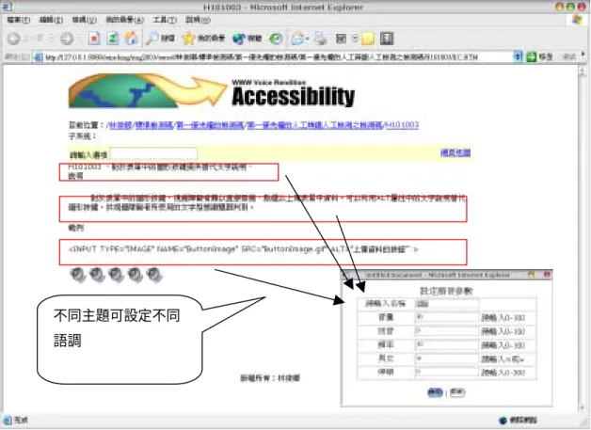Click the Print icon in toolbar
Viewport: 591px width, 430px height.
click(320, 39)
